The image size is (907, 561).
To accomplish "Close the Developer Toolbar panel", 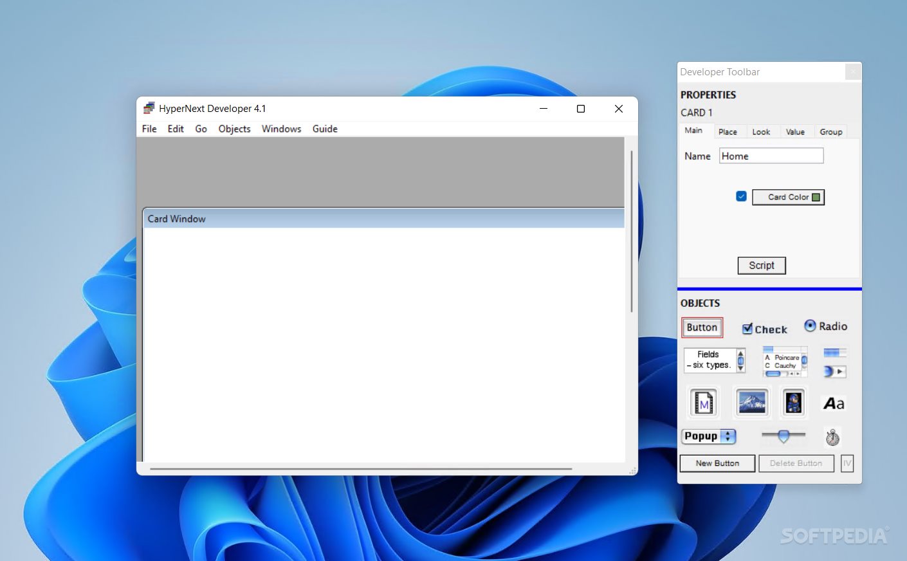I will click(853, 71).
